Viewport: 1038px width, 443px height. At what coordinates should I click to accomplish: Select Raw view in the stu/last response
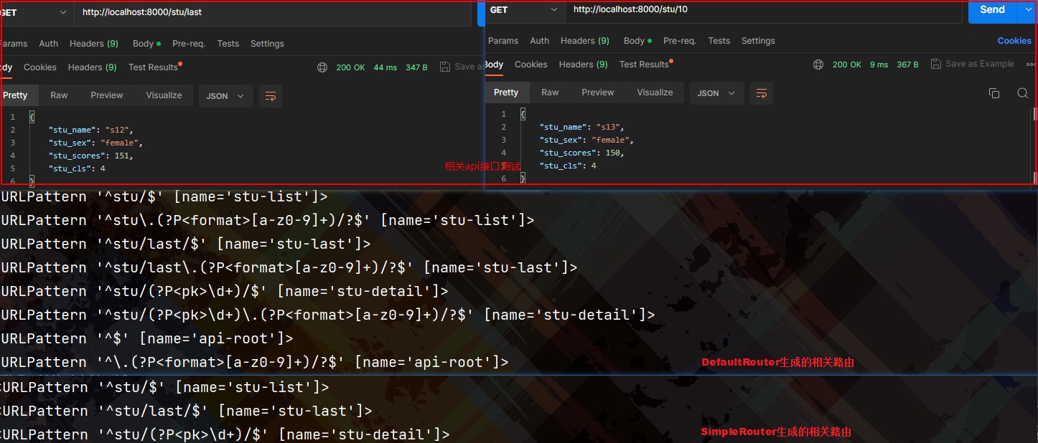(x=59, y=95)
